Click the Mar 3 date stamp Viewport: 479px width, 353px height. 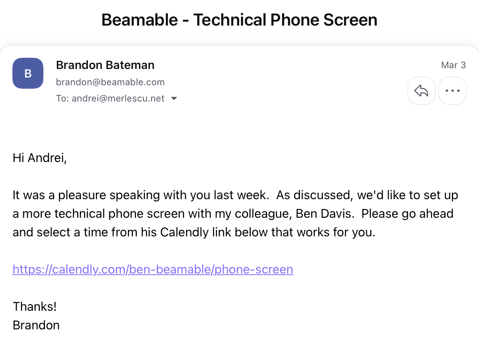pos(453,65)
